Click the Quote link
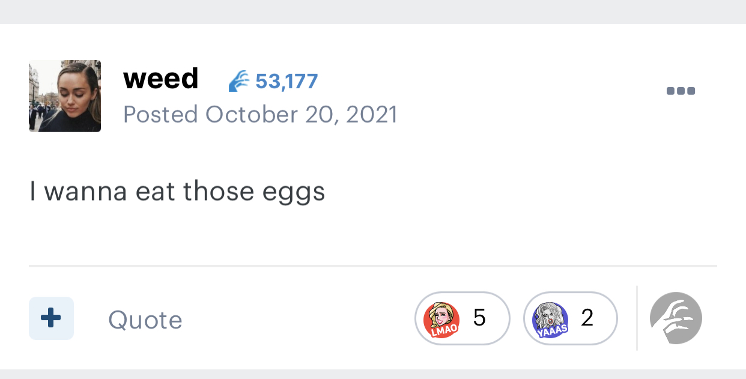The image size is (746, 379). point(145,320)
